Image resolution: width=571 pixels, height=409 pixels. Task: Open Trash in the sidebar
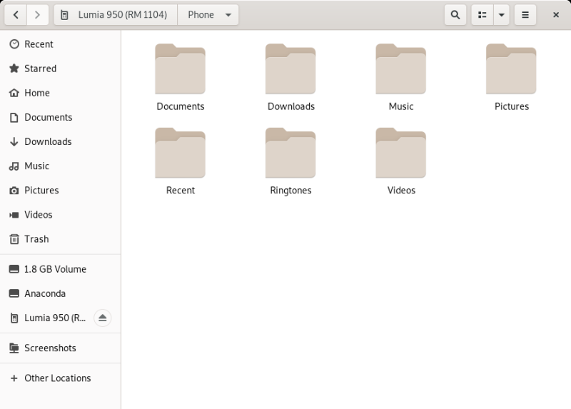pyautogui.click(x=36, y=239)
